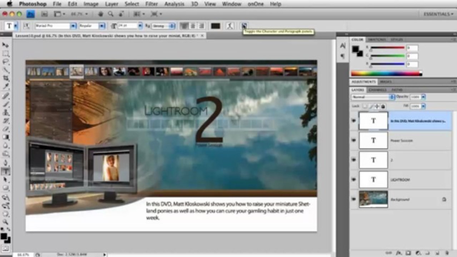
Task: Open the Filter menu
Action: [151, 4]
